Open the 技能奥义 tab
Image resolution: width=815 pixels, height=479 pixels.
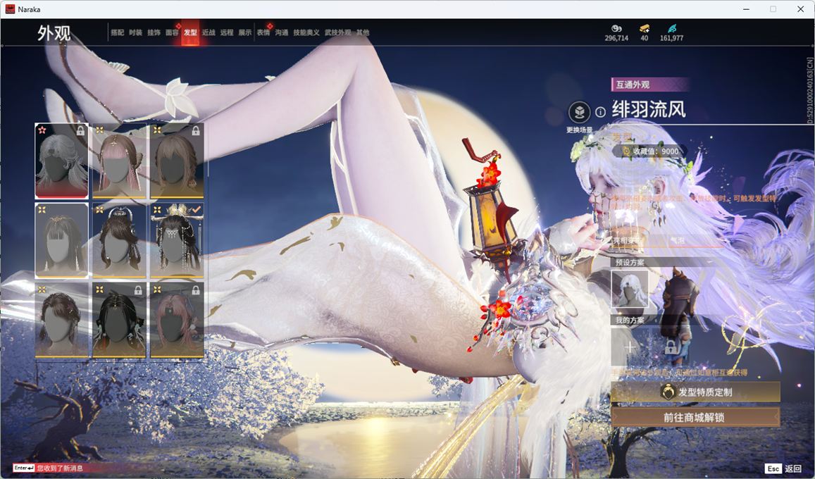point(306,32)
